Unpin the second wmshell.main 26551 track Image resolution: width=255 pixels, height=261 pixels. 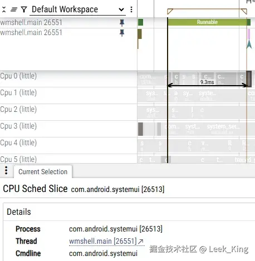point(122,33)
